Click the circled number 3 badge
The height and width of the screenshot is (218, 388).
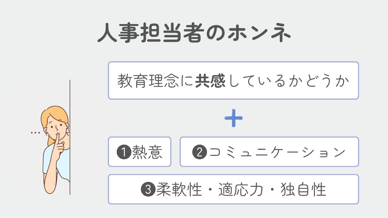click(x=148, y=190)
